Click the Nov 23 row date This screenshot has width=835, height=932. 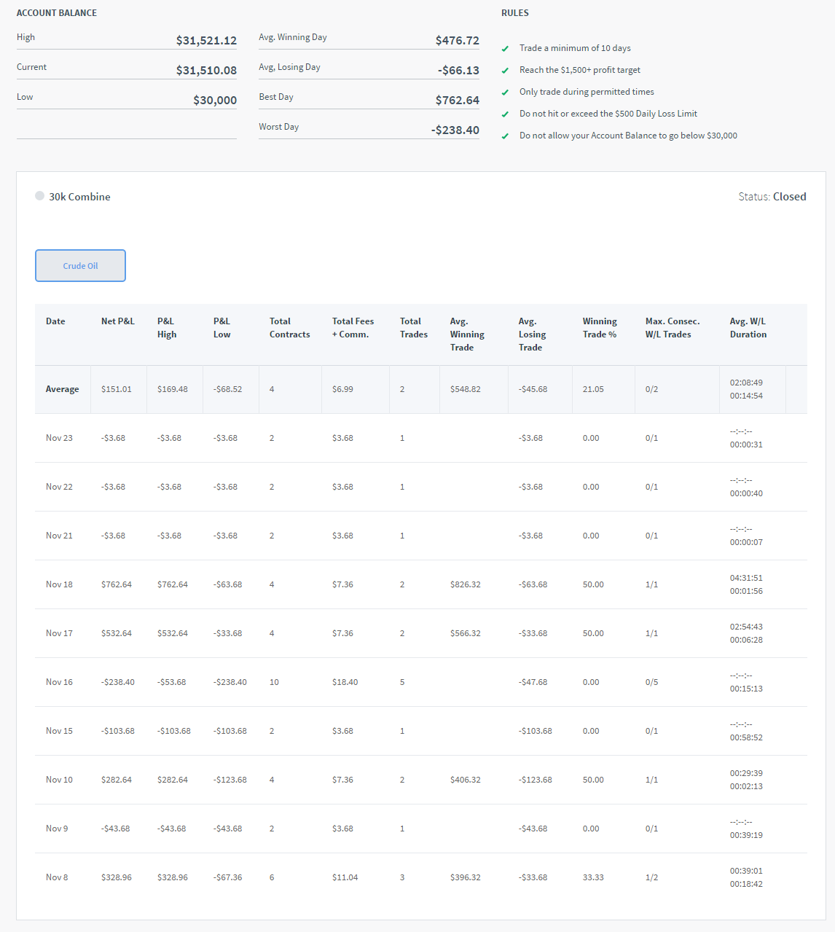point(59,438)
